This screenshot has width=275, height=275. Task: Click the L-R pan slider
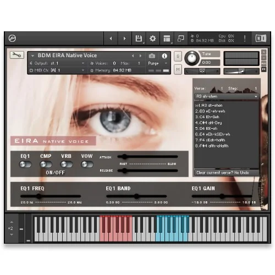tap(202, 71)
